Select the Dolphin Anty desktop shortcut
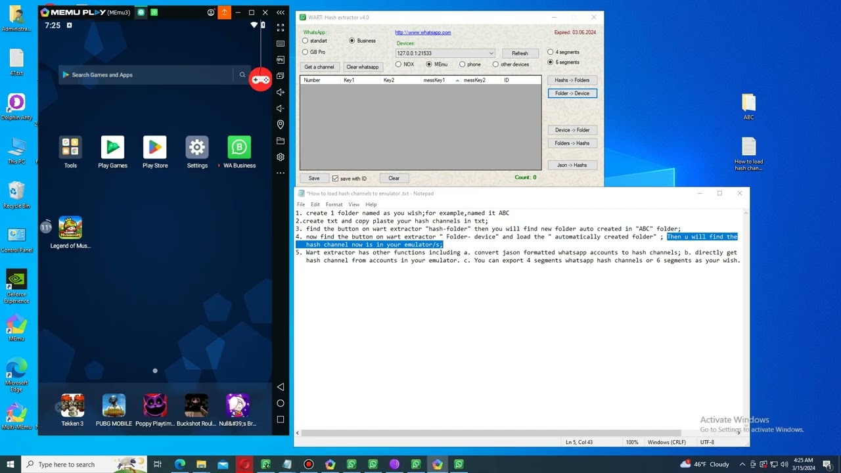The height and width of the screenshot is (473, 841). pyautogui.click(x=16, y=107)
